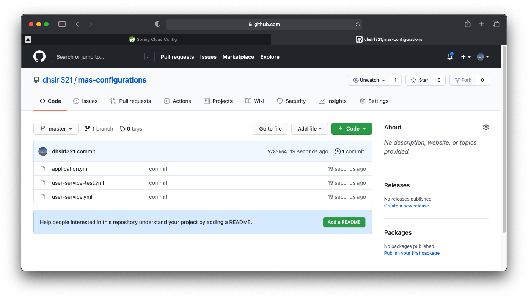
Task: Open the master branch dropdown
Action: tap(56, 129)
